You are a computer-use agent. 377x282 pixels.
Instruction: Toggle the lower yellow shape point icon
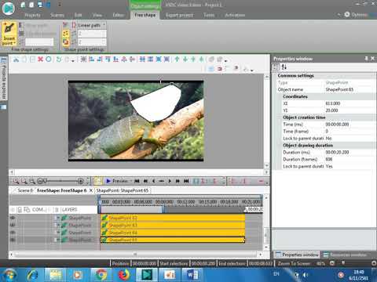pyautogui.click(x=66, y=42)
